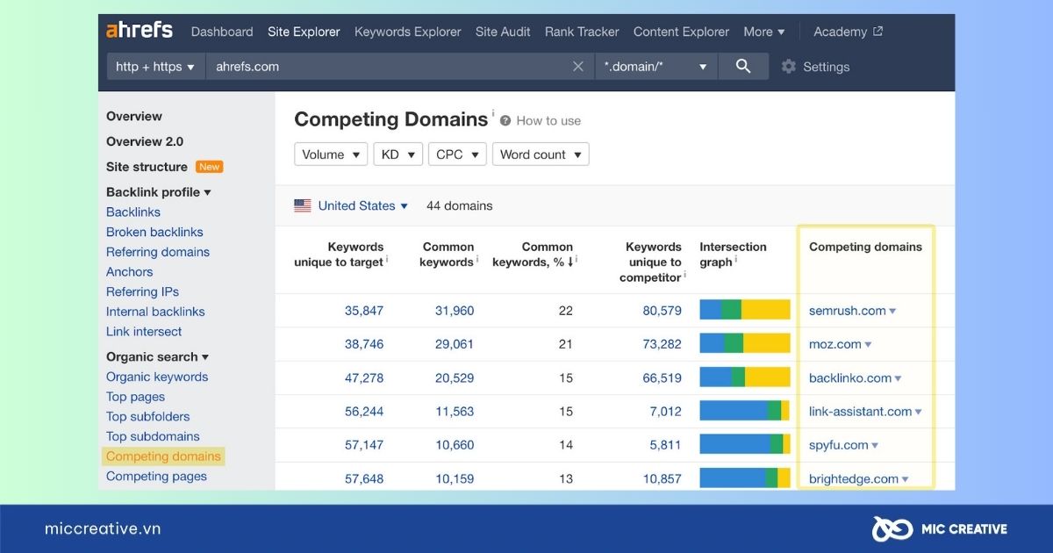Open Site structure in the sidebar

[147, 167]
